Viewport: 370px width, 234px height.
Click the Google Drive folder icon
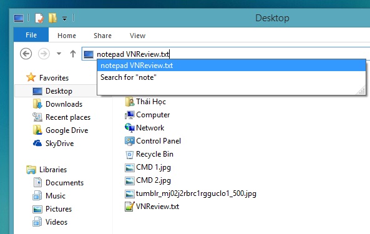click(37, 130)
